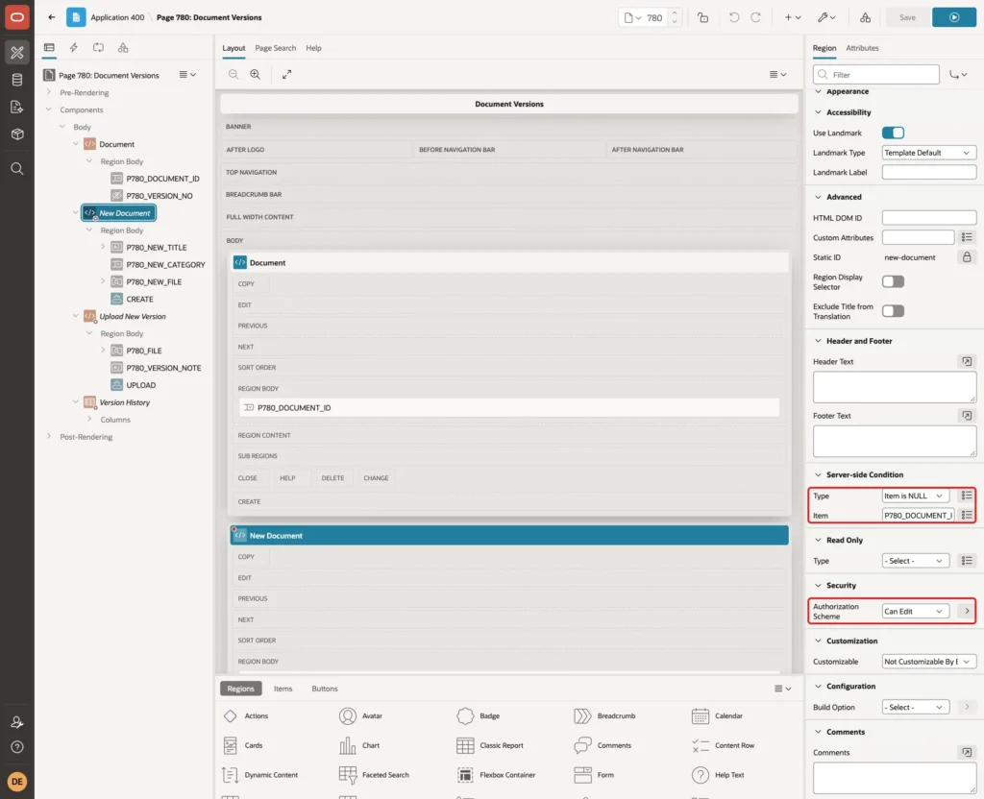Open Custom Attributes list of values
The height and width of the screenshot is (799, 984).
point(967,237)
